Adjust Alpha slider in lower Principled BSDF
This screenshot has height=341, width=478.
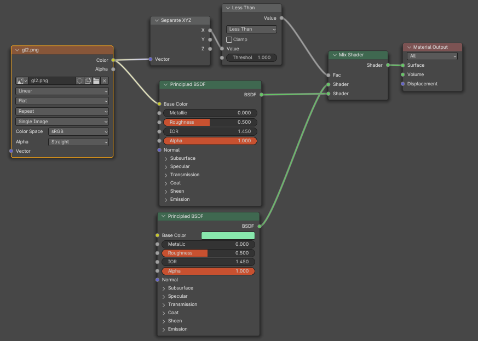pyautogui.click(x=208, y=271)
